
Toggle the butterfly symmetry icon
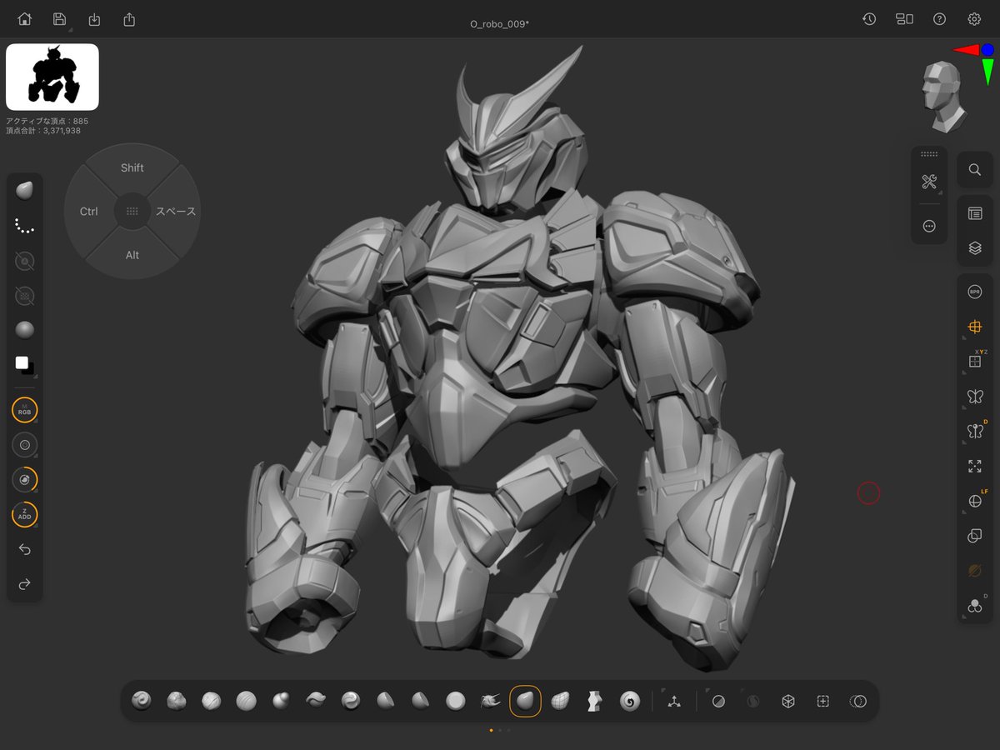coord(975,397)
